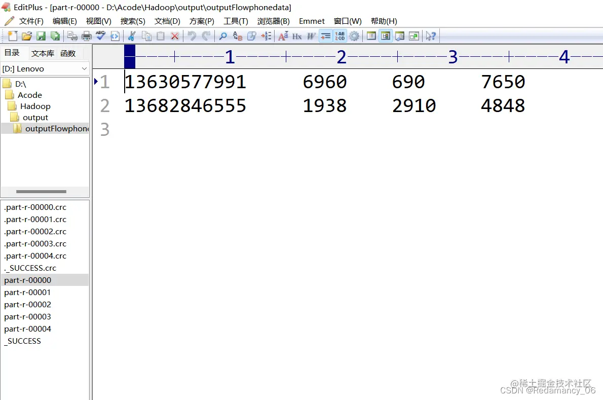The width and height of the screenshot is (603, 400).
Task: Click the Replace icon
Action: click(237, 36)
